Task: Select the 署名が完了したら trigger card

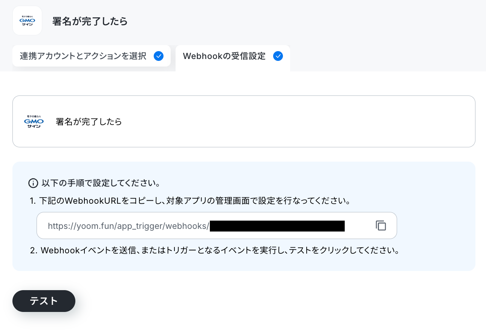Action: [244, 121]
